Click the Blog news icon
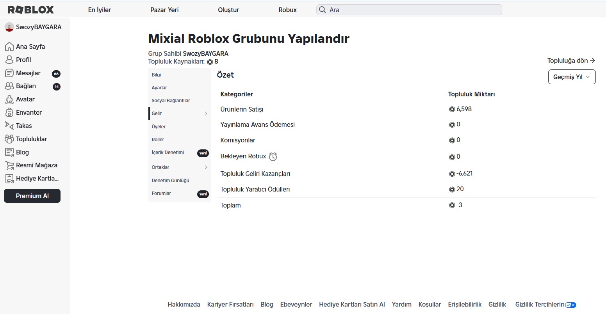 (x=9, y=152)
